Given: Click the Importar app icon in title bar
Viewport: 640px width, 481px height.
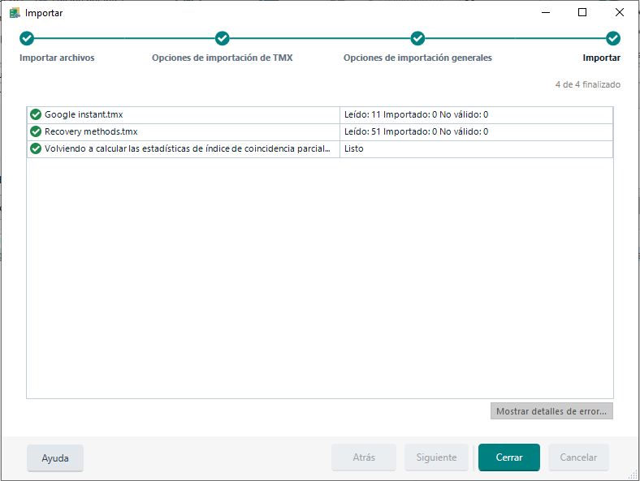Looking at the screenshot, I should click(x=15, y=13).
